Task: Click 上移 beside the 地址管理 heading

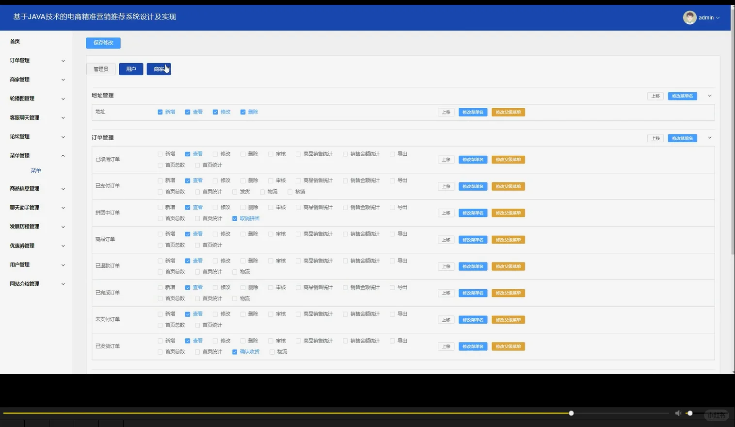Action: click(x=655, y=96)
